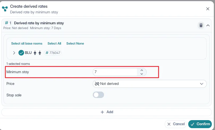This screenshot has width=215, height=130.
Task: Uncheck the BLU room checkbox
Action: point(21,53)
